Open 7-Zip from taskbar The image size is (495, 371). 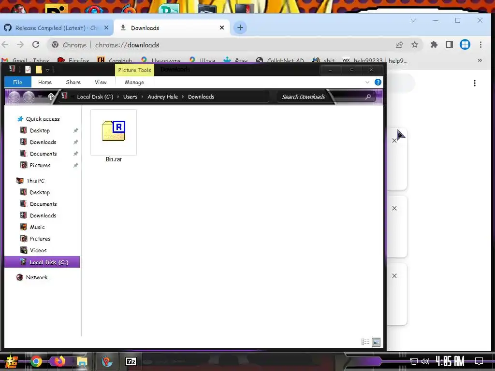(131, 361)
